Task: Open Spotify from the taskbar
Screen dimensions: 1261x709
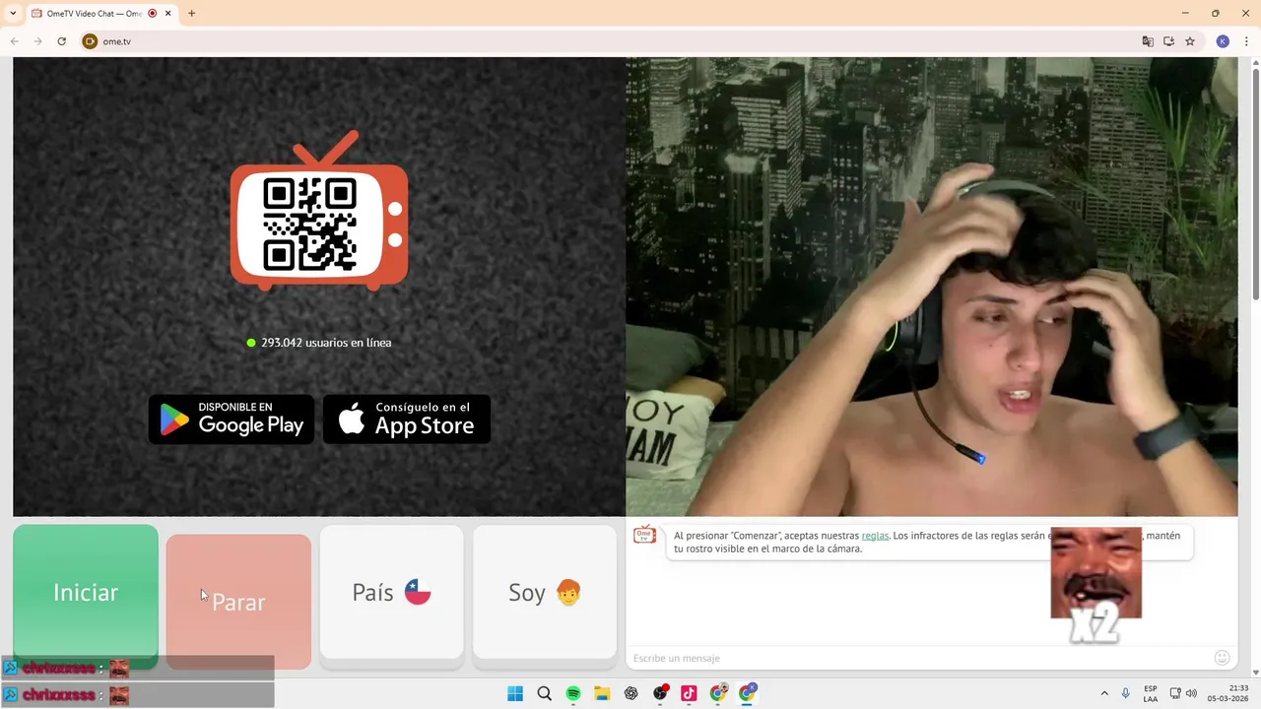Action: 573,693
